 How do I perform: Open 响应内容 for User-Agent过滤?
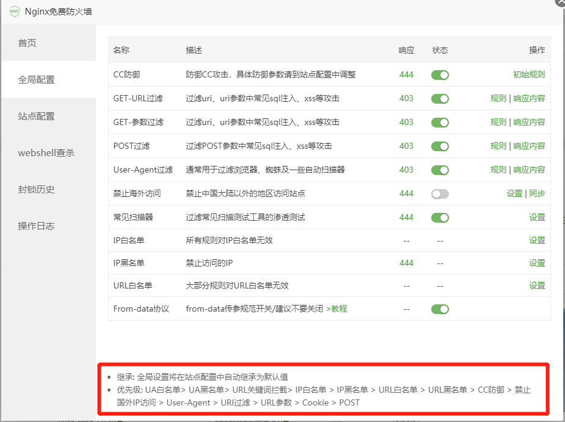point(529,170)
